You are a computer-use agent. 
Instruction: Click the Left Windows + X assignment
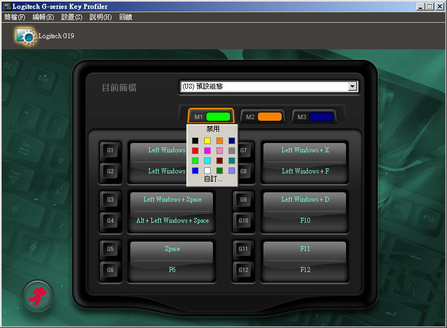click(x=305, y=150)
